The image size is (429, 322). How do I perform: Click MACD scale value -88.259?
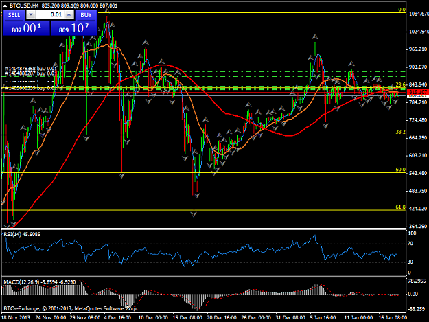417,309
